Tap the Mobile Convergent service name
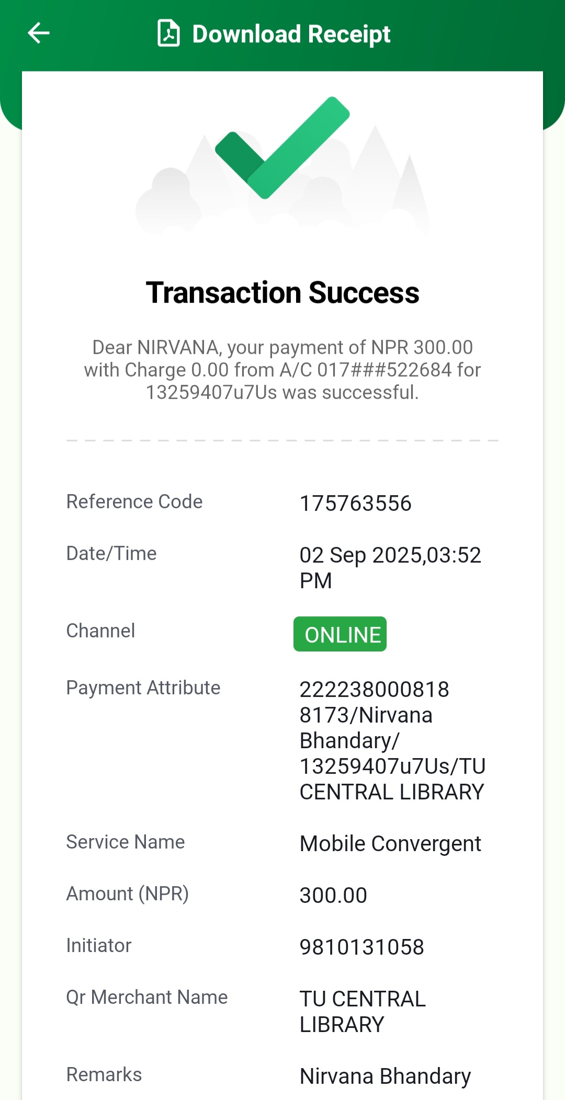This screenshot has width=565, height=1100. 390,843
